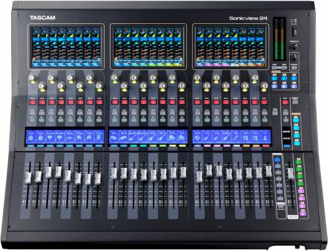Tap the snare icon on channel 3 scribble strip
Screen dimensions: 328x251
point(50,137)
